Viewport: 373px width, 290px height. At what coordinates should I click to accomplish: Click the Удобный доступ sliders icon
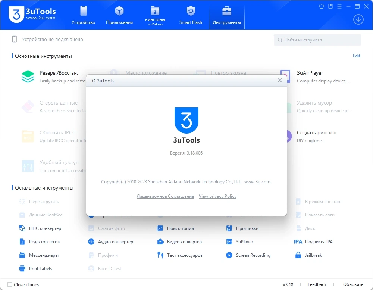tap(28, 166)
